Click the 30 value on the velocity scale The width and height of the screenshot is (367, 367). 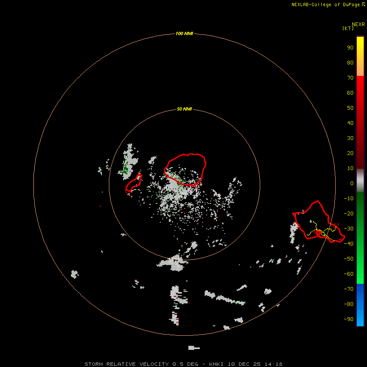pos(350,138)
